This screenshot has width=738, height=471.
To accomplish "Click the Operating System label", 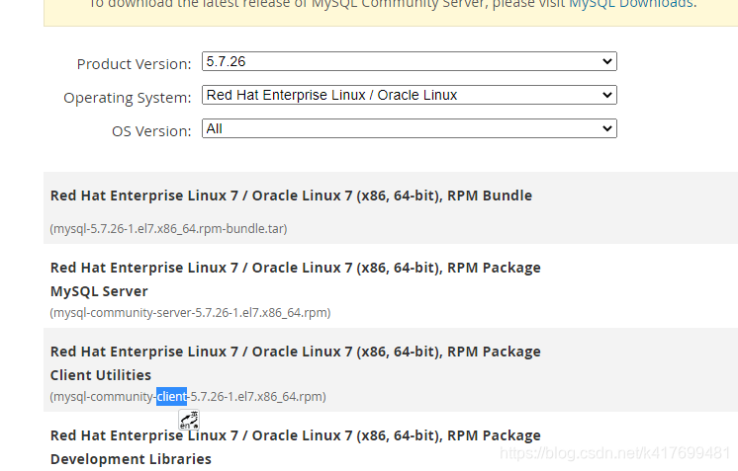I will [x=128, y=98].
